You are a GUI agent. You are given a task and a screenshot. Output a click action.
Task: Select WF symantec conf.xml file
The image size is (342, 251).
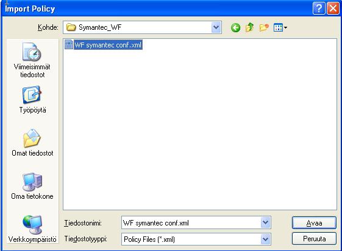104,45
